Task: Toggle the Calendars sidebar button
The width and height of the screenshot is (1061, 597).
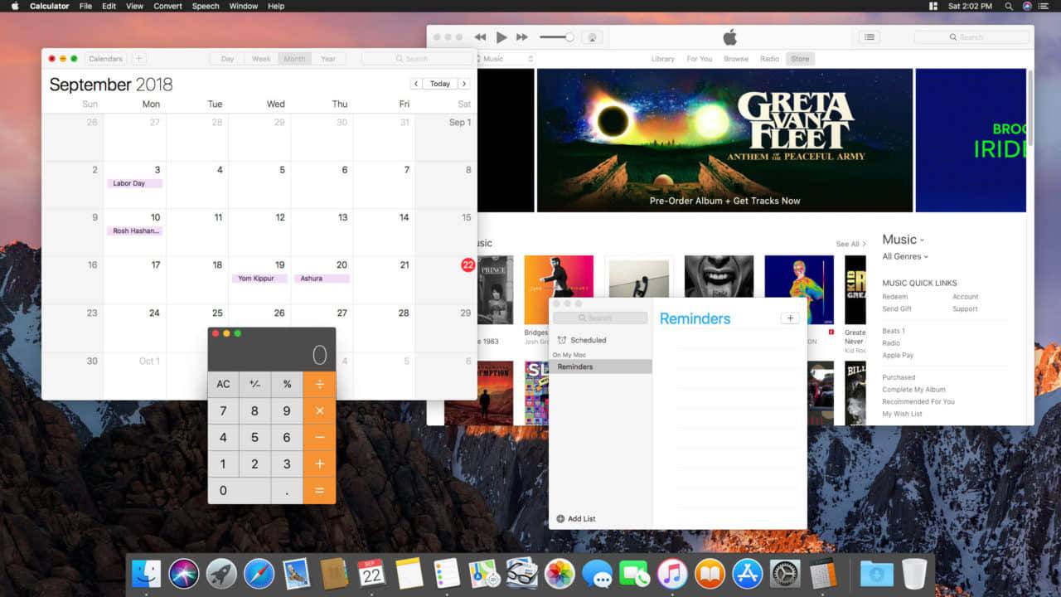Action: point(105,59)
